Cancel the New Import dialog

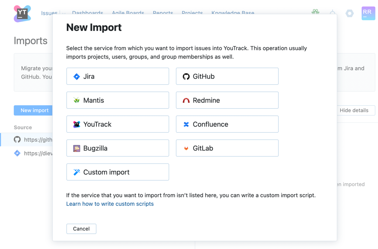[x=81, y=228]
